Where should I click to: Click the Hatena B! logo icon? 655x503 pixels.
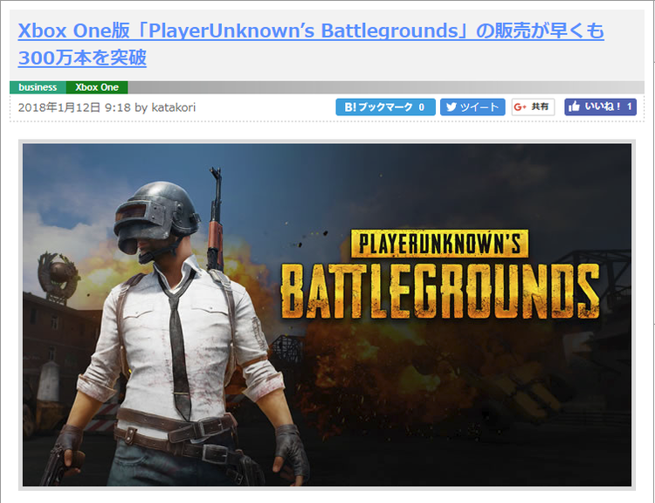click(350, 107)
